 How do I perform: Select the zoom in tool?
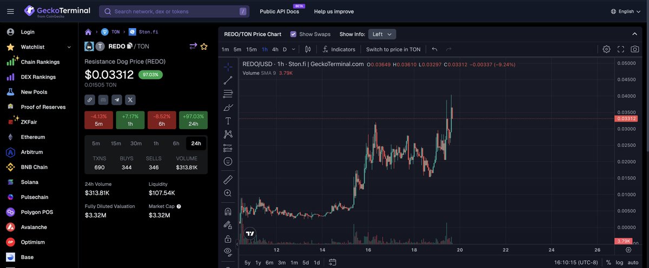point(228,193)
